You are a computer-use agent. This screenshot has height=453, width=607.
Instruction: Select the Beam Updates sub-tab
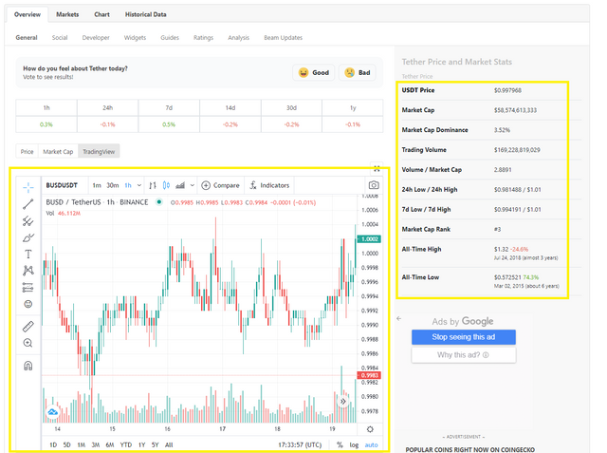click(283, 38)
